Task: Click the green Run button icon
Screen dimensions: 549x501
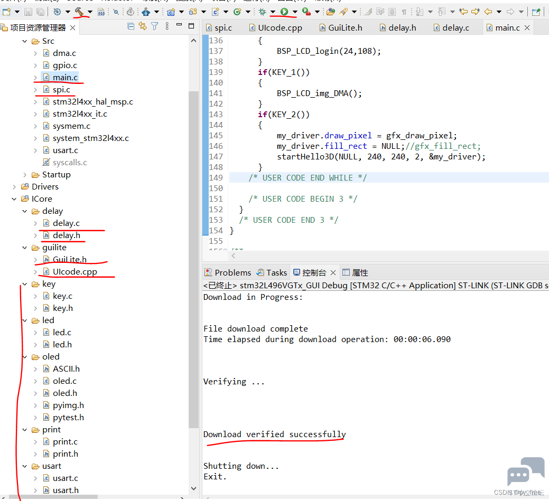Action: [284, 11]
